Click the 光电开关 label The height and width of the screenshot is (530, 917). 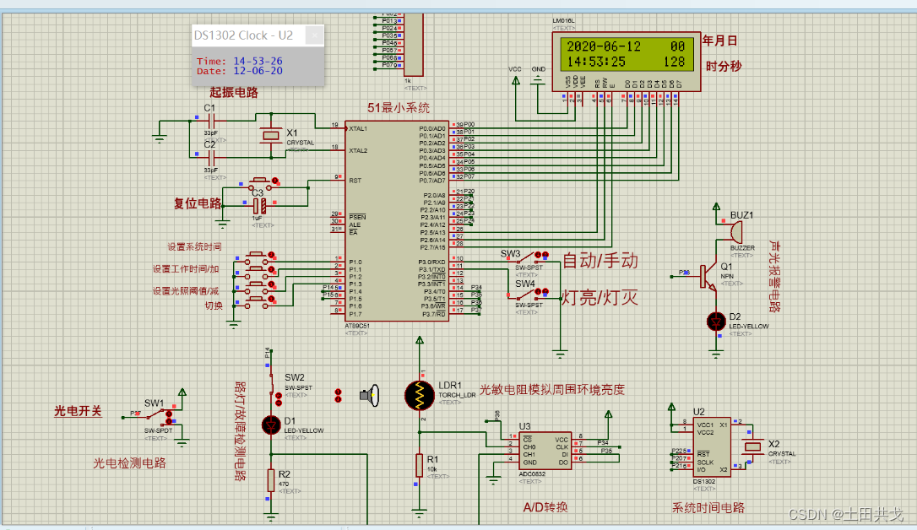pos(78,411)
